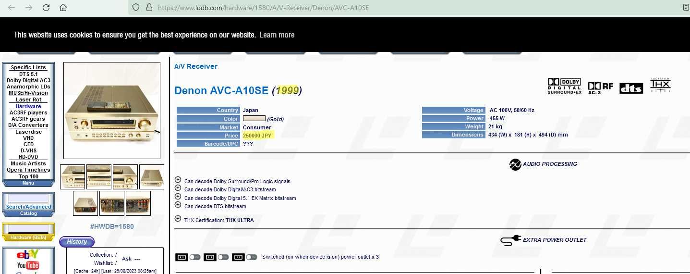Select the fourth receiver thumbnail in top row
This screenshot has height=274, width=690.
152,177
